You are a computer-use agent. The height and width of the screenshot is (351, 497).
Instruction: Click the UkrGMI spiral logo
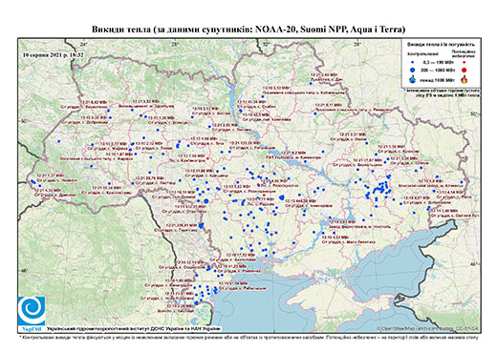(x=32, y=311)
